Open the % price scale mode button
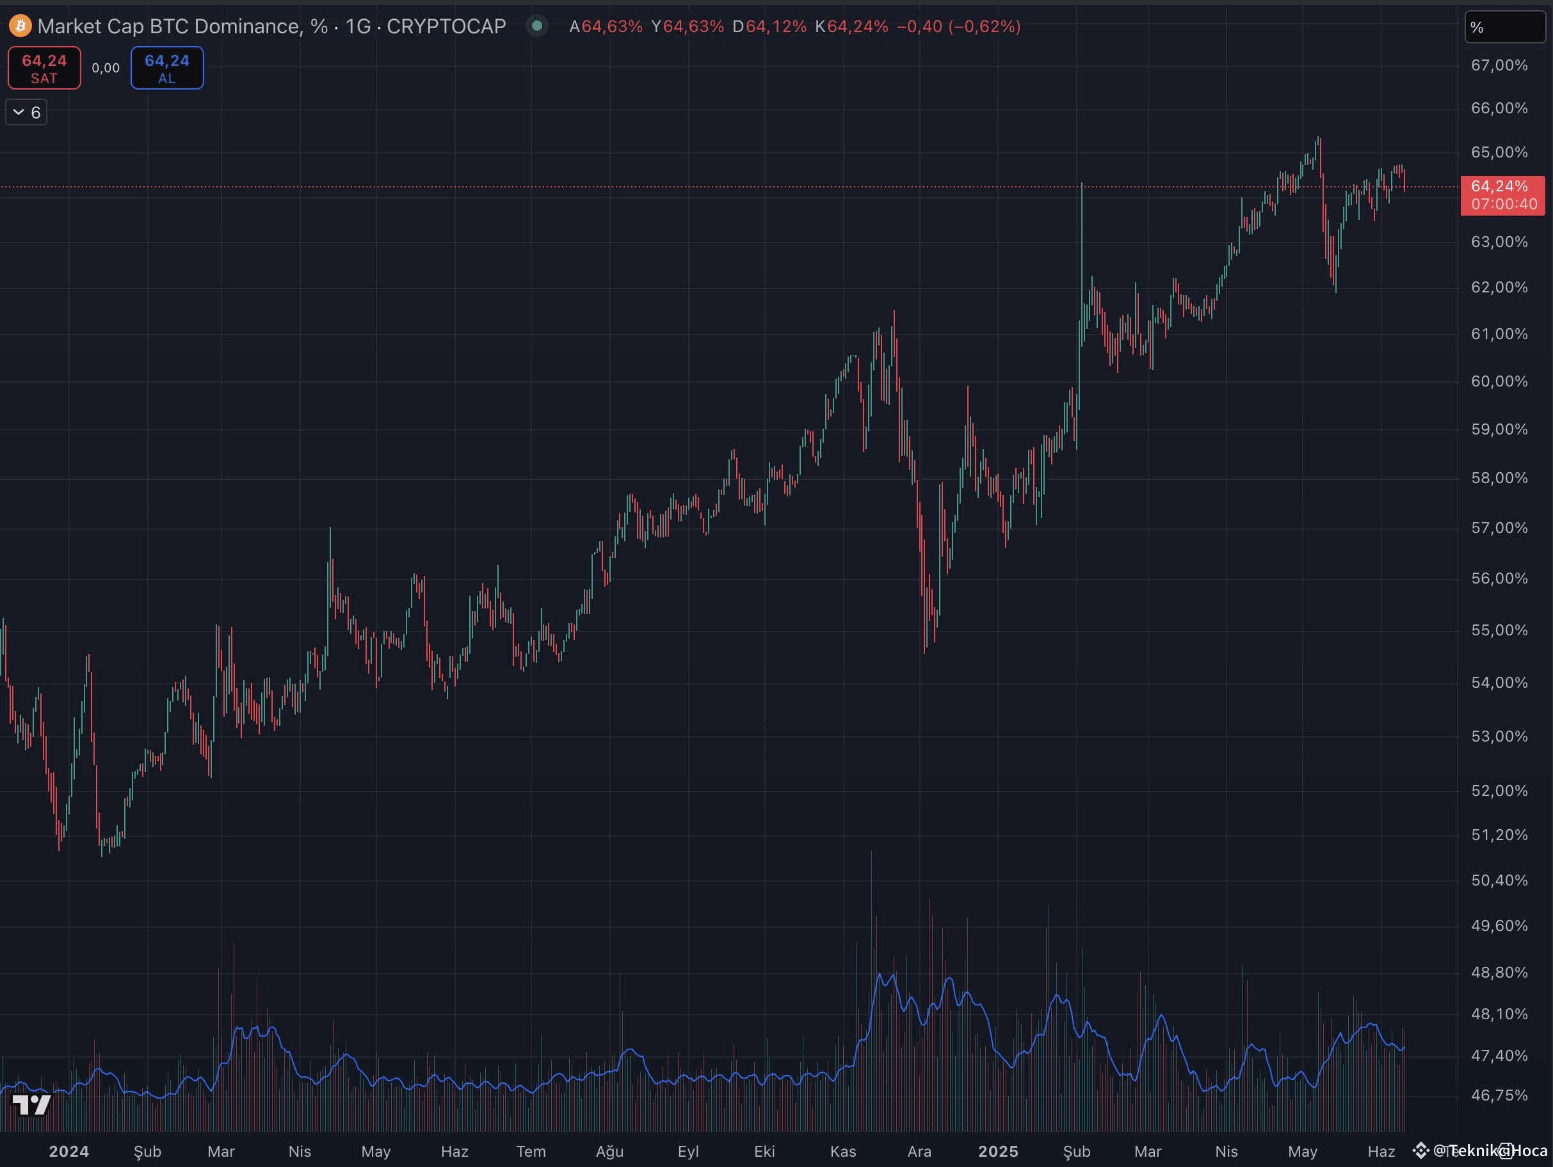Image resolution: width=1553 pixels, height=1167 pixels. 1504,28
